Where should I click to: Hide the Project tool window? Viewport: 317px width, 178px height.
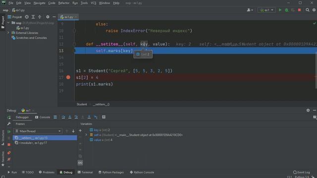(54, 17)
